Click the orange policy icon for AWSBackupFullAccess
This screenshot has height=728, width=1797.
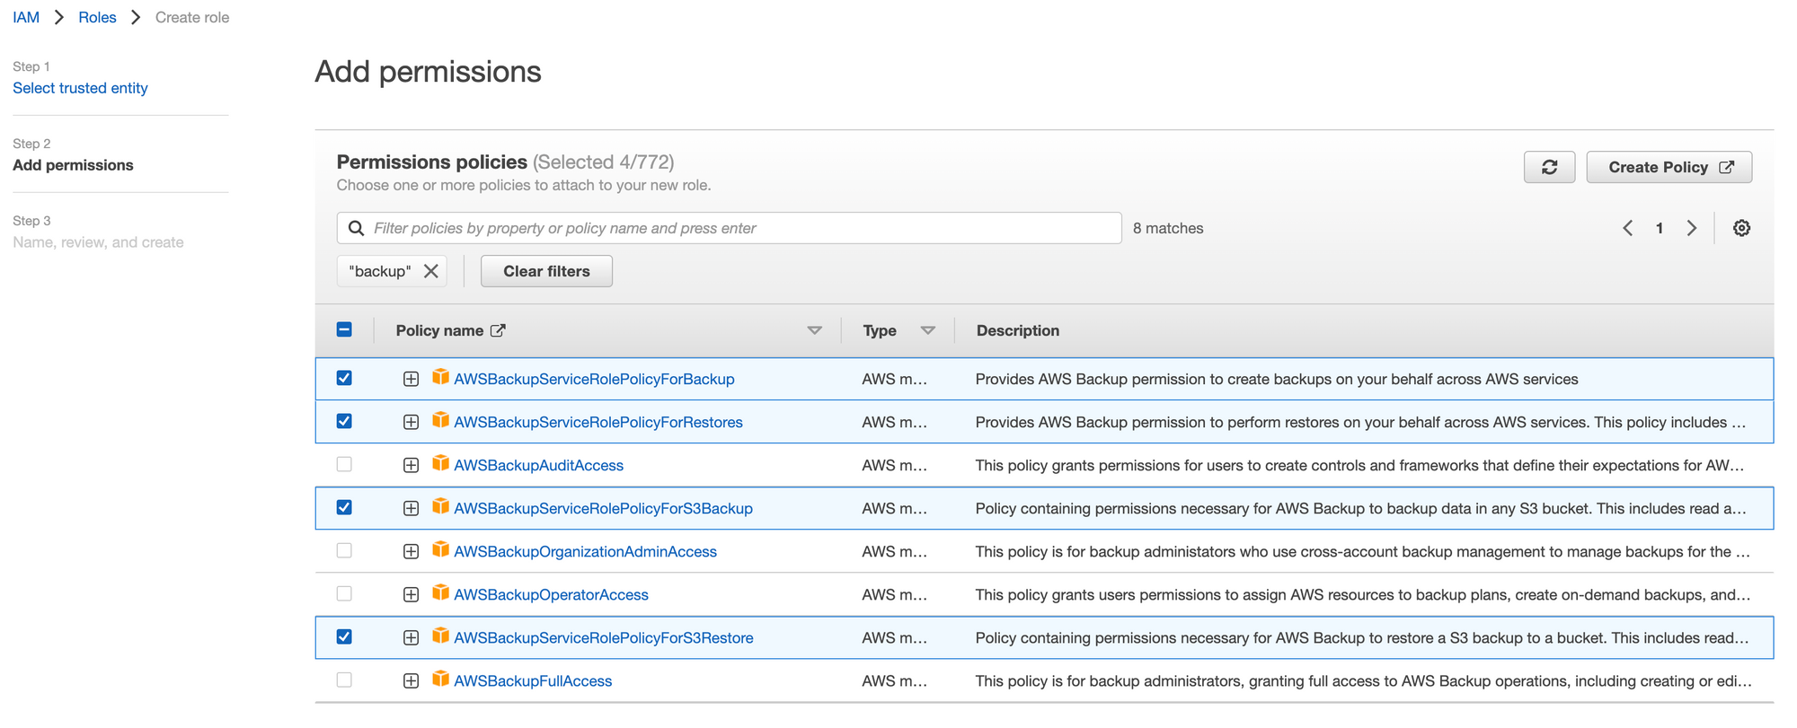pos(440,680)
